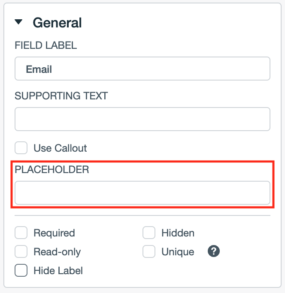
Task: Toggle the Read-only checkbox
Action: pos(21,252)
